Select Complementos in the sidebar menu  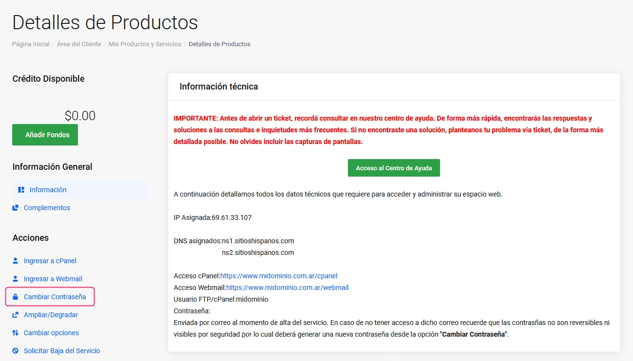tap(47, 208)
